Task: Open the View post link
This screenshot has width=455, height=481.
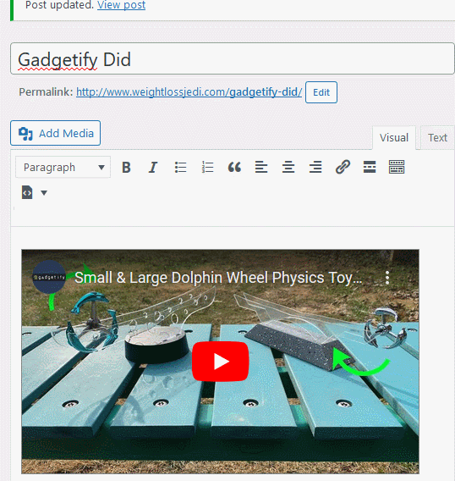Action: pyautogui.click(x=121, y=5)
